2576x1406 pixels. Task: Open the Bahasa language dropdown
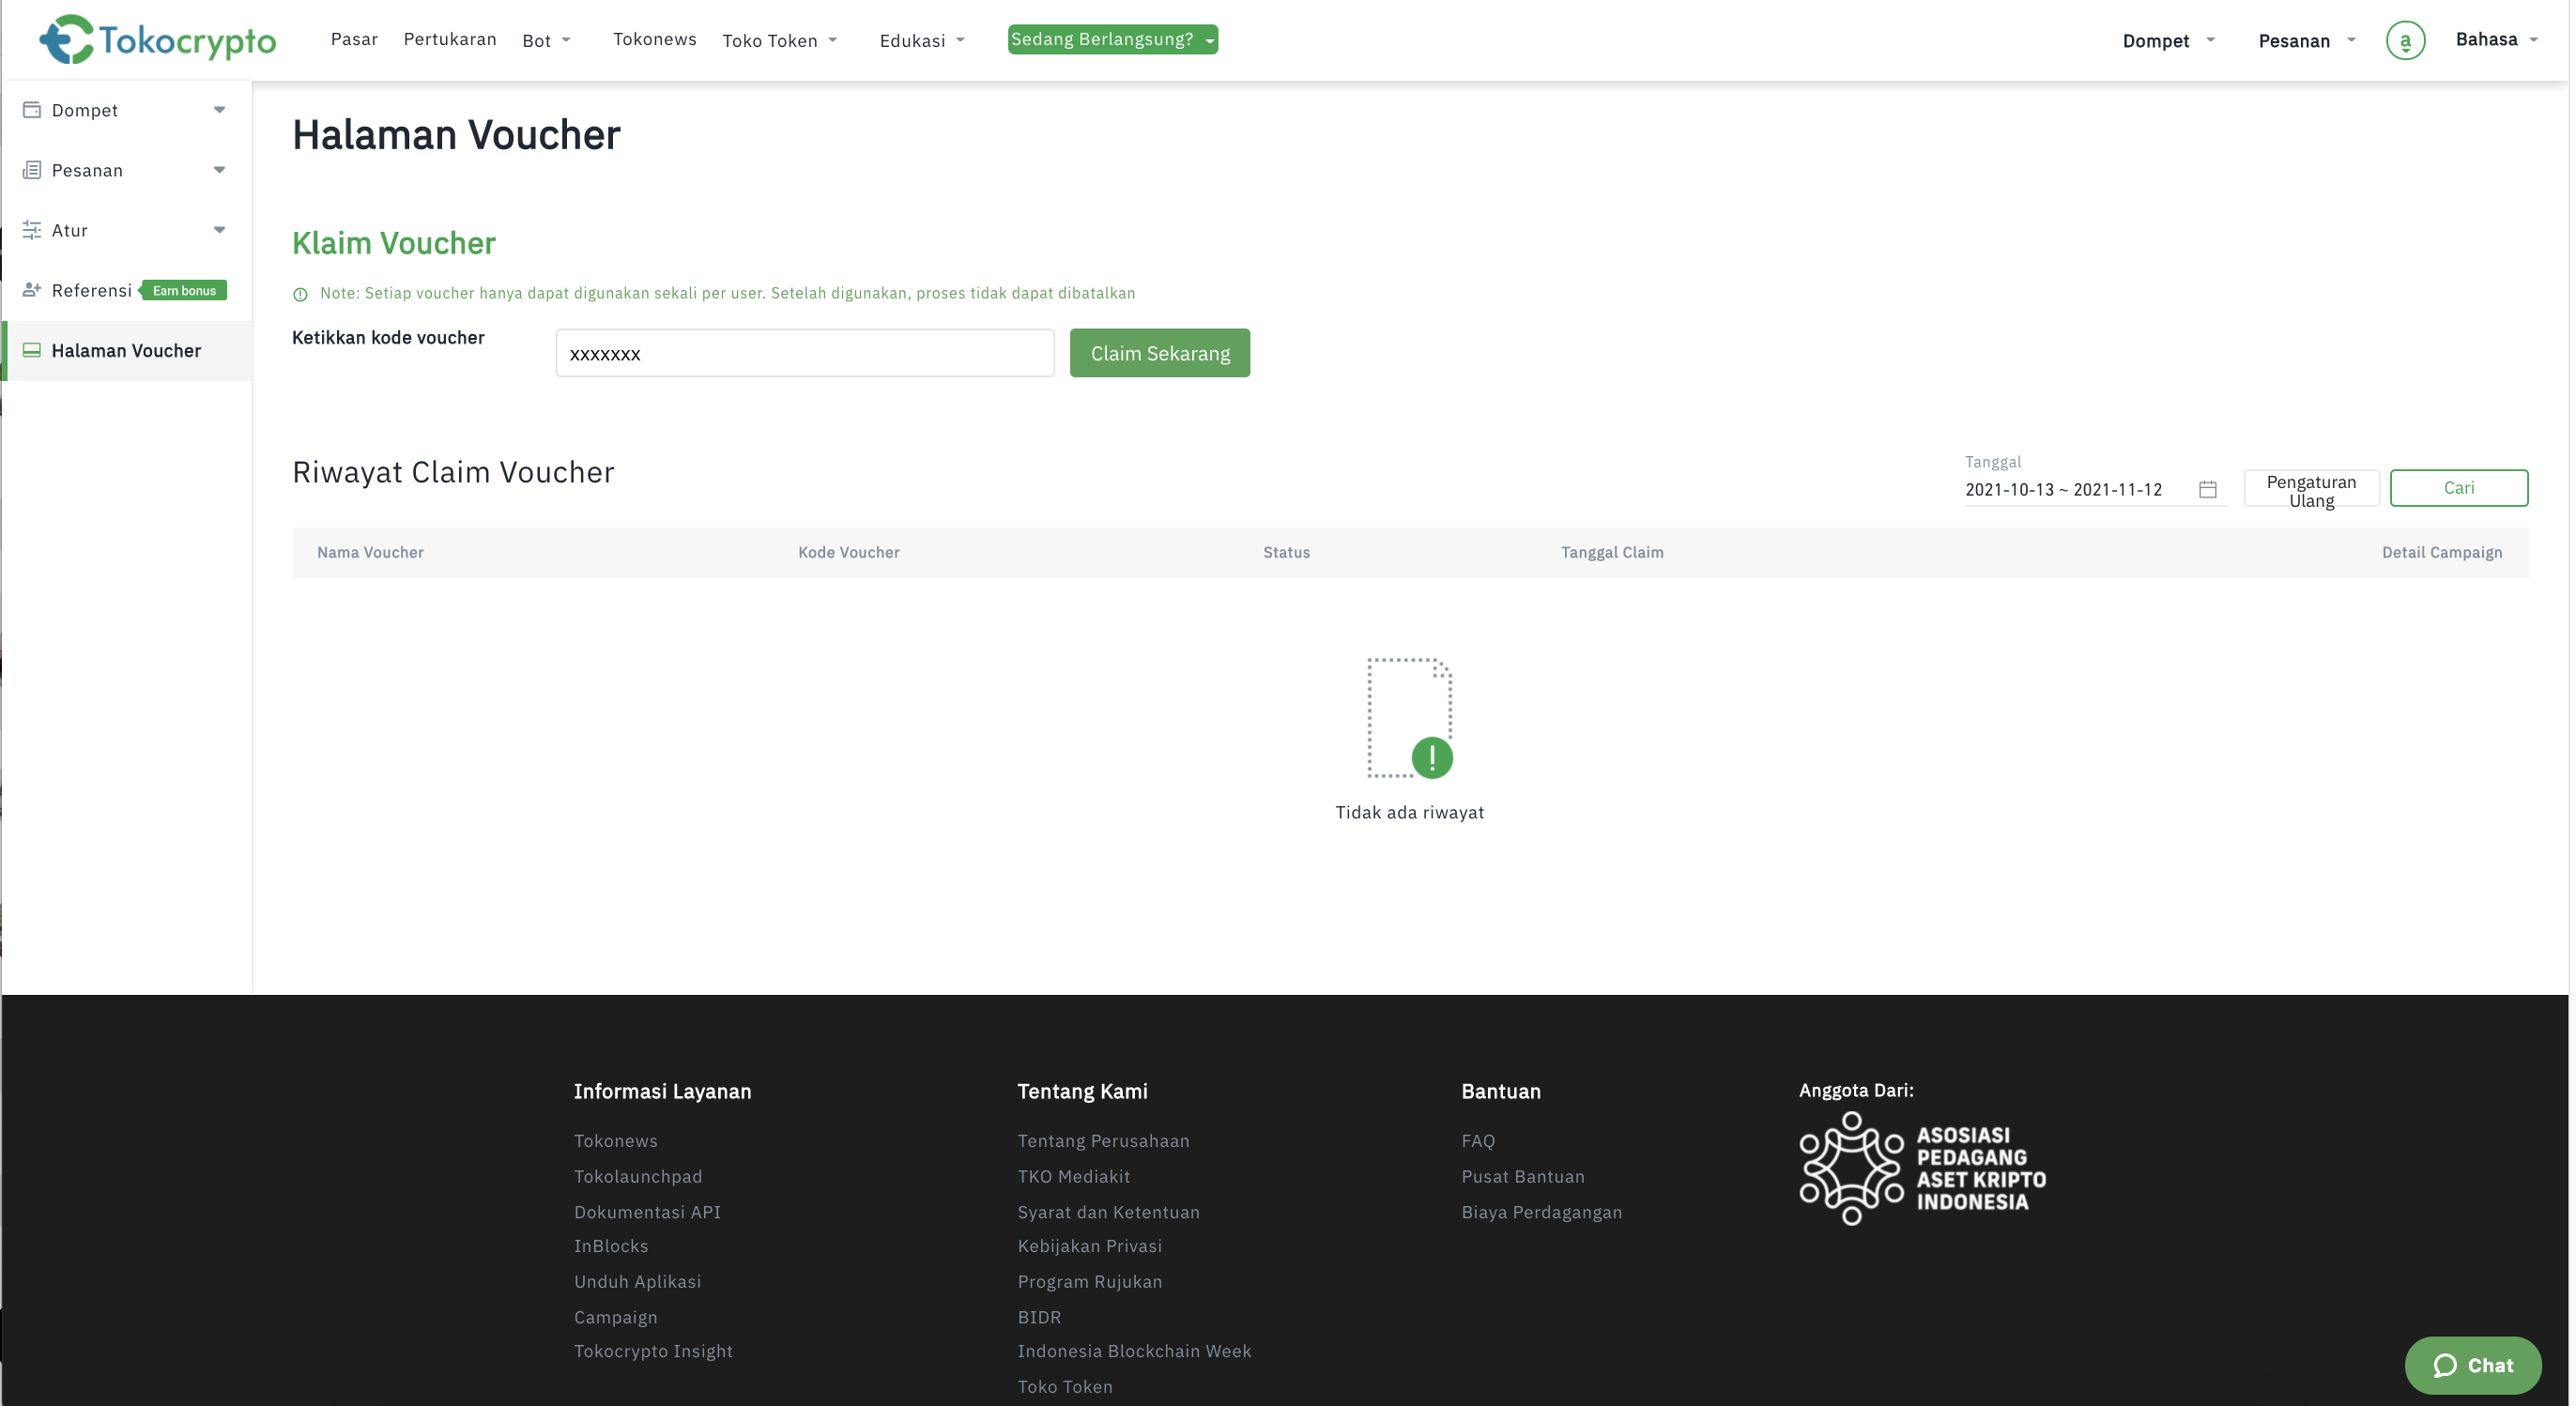point(2497,39)
